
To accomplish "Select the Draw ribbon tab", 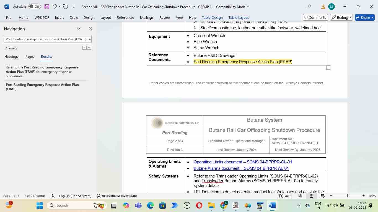I will pos(74,17).
